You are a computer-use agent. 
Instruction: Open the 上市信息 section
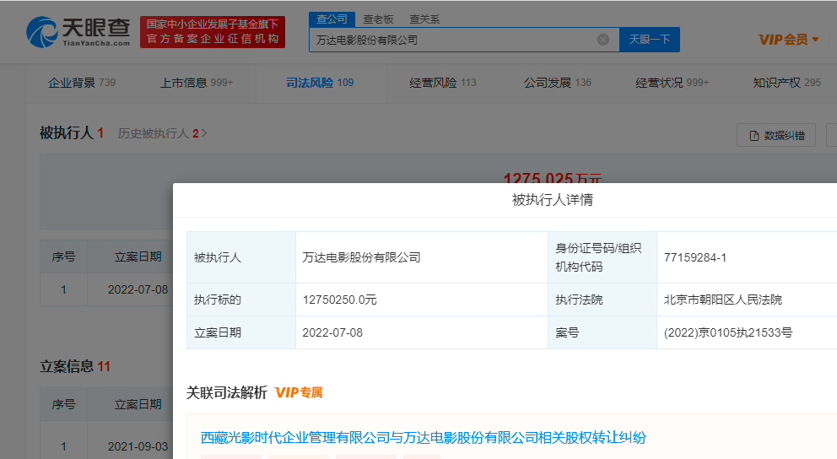coord(196,83)
